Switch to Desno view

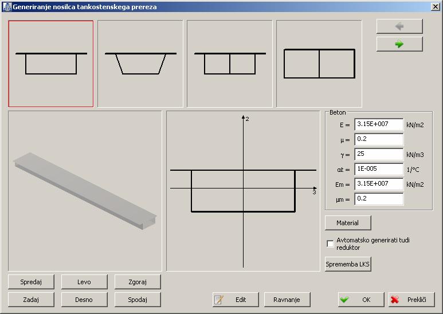point(84,300)
